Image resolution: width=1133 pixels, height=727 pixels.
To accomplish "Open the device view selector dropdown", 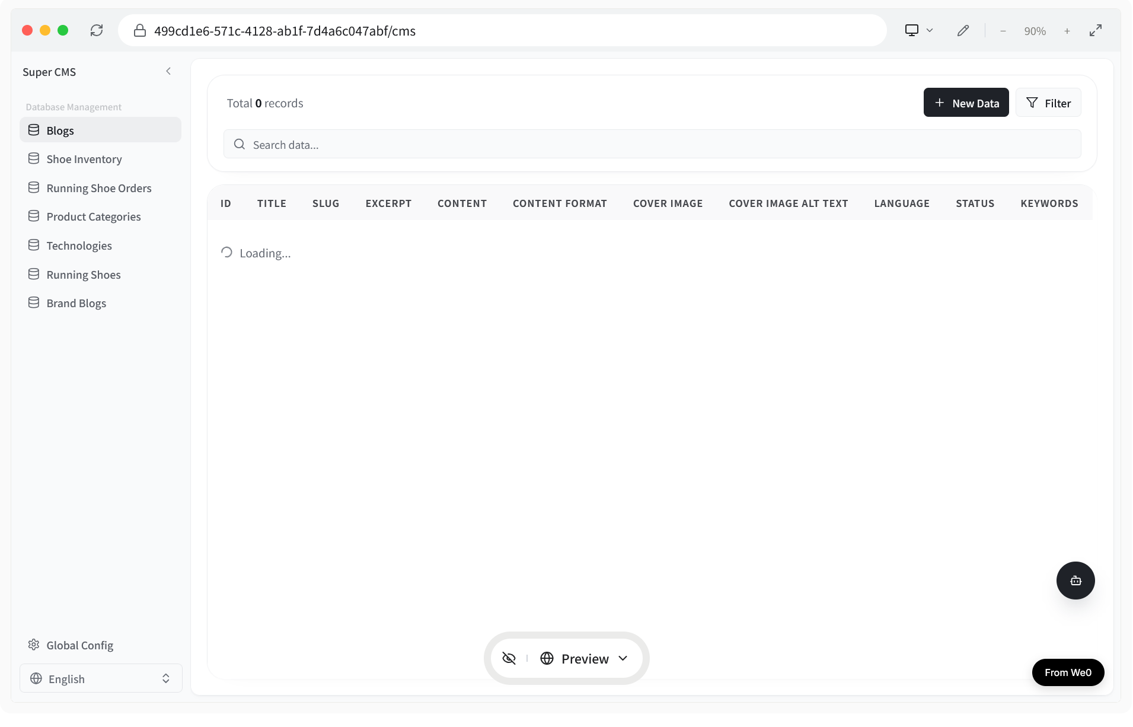I will [x=919, y=30].
